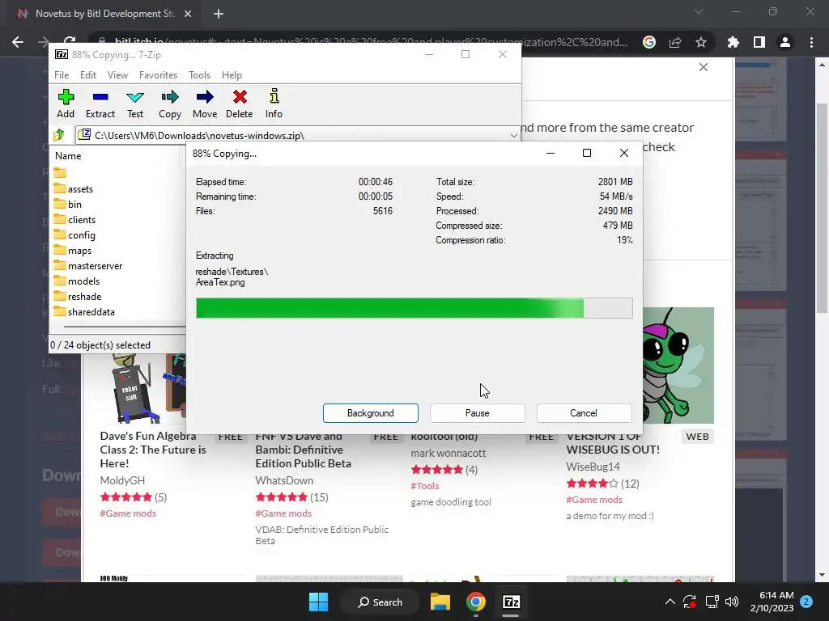
Task: Select the masterserver folder
Action: coord(87,265)
